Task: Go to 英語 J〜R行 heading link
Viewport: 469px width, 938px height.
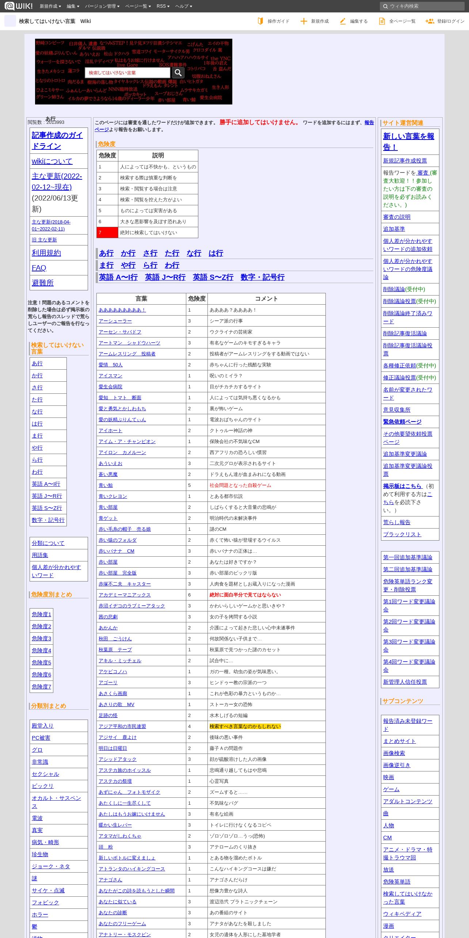Action: 165,277
